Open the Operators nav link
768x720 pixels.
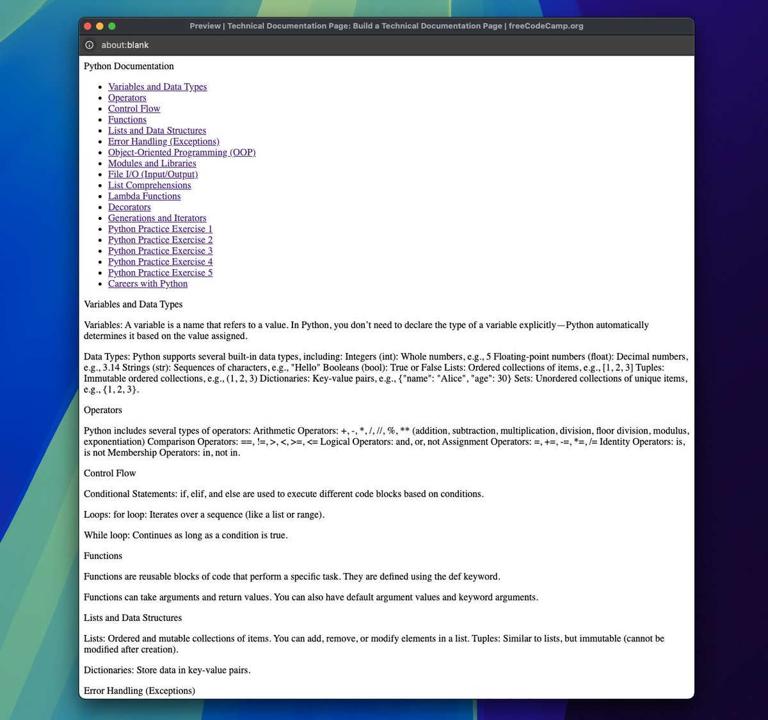tap(127, 98)
